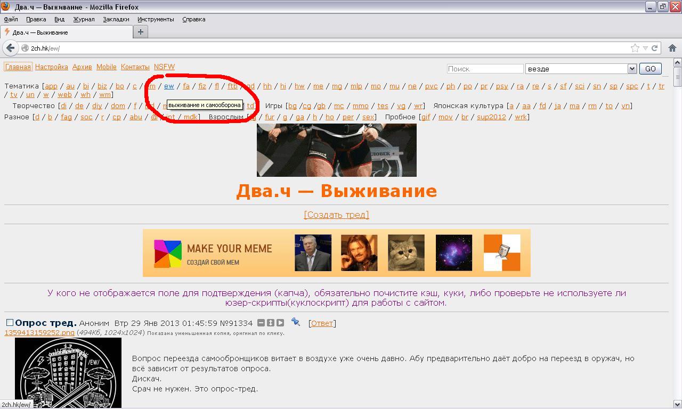Go to the diy board link
This screenshot has height=409, width=682.
[97, 106]
